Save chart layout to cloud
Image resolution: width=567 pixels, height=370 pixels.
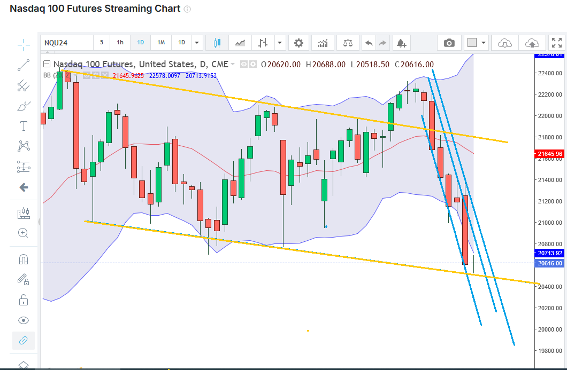[x=532, y=43]
